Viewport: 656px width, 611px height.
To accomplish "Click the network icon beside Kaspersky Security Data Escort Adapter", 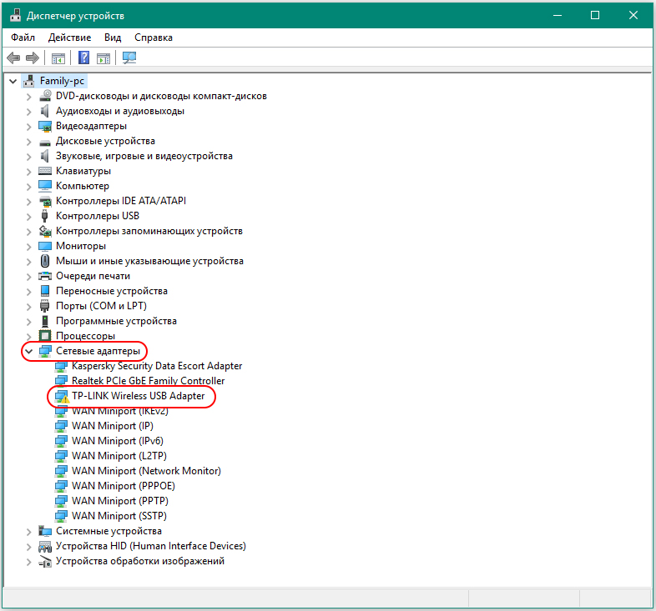I will pos(61,366).
